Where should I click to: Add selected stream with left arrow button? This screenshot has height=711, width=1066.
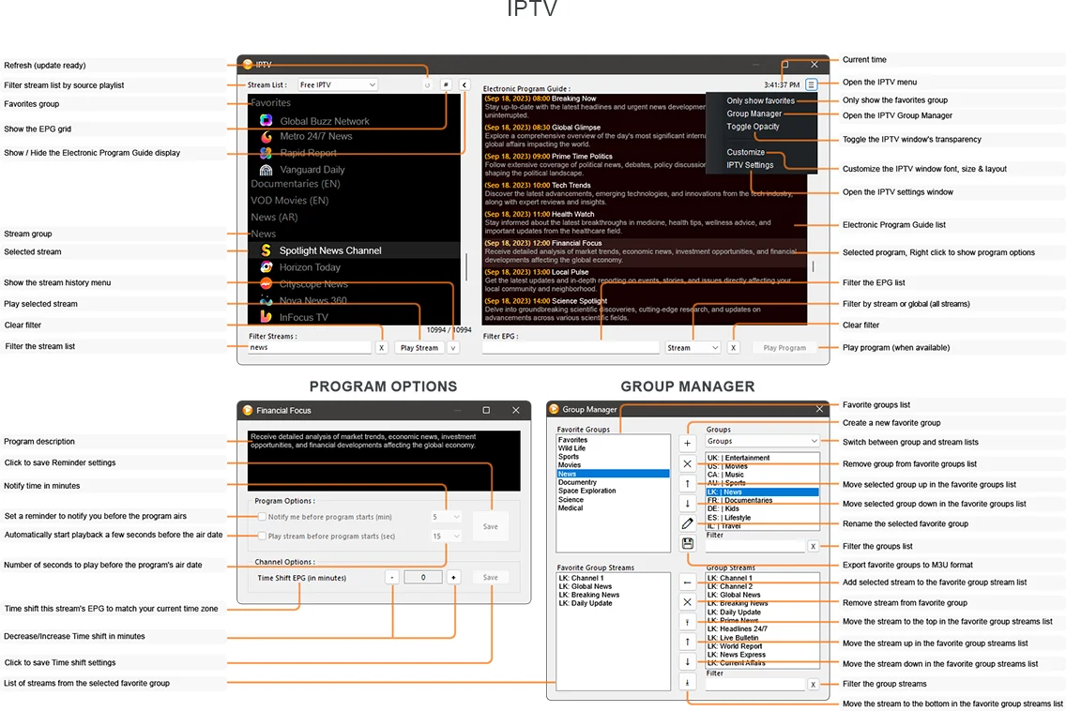click(x=687, y=582)
